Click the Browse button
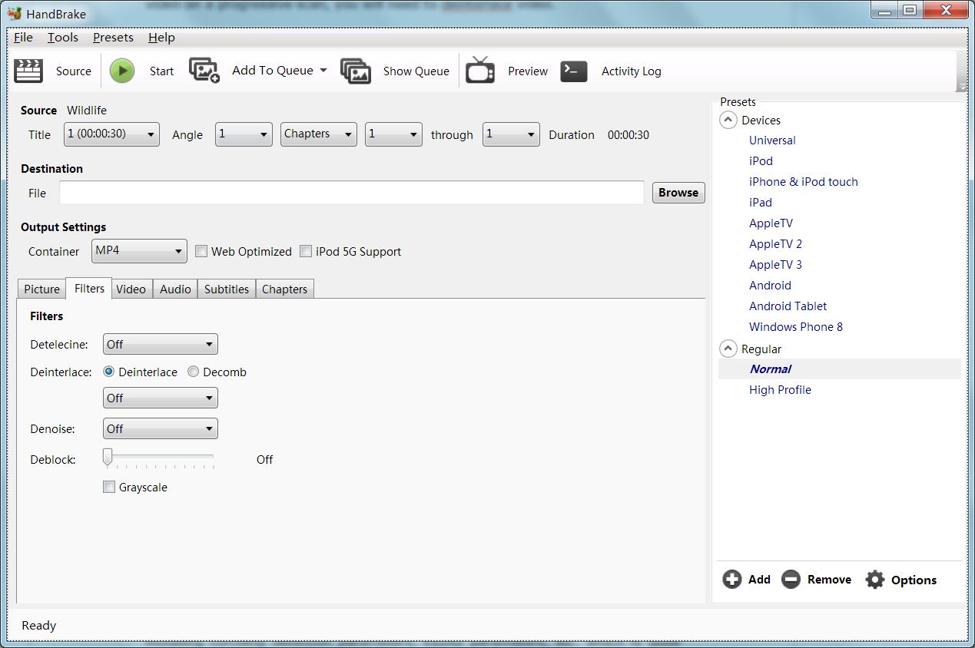 [678, 193]
